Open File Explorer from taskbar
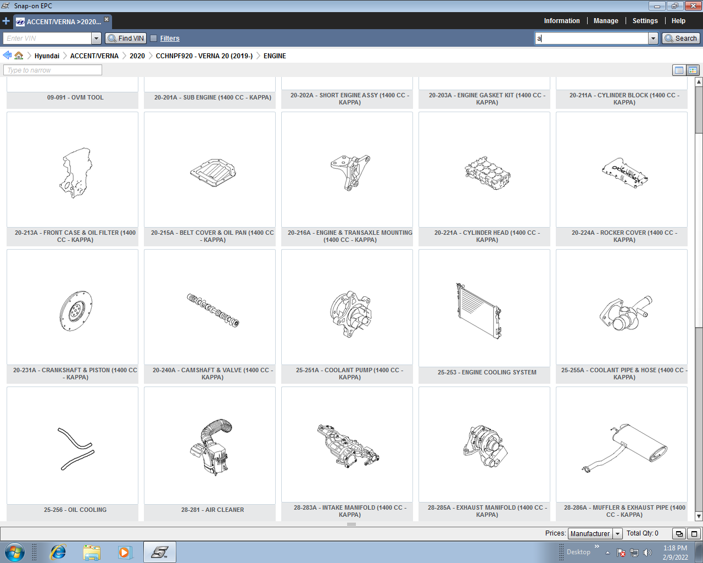The image size is (703, 563). pyautogui.click(x=92, y=552)
